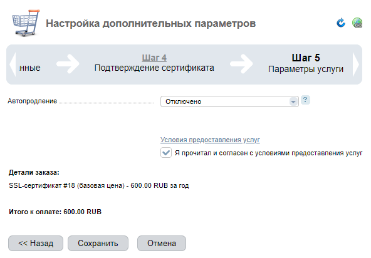This screenshot has height=258, width=371.
Task: Go to Шаг 4 Подтверждение сертификата
Action: 154,63
